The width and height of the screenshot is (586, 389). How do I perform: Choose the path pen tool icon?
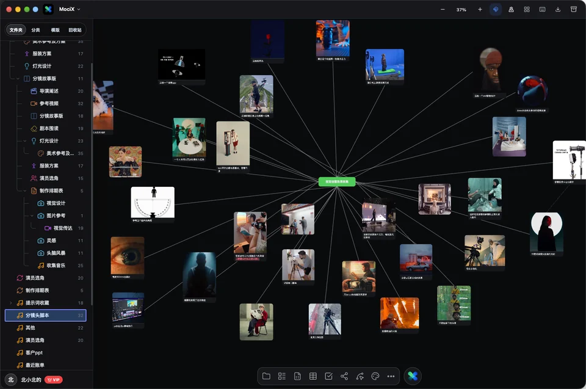pyautogui.click(x=360, y=376)
